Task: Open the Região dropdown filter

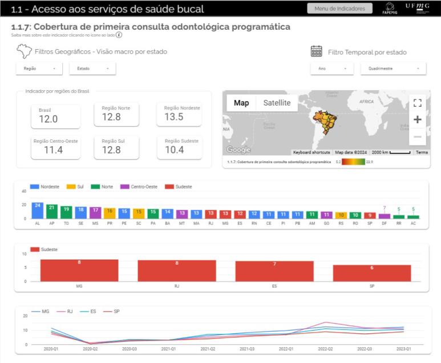Action: (x=39, y=68)
